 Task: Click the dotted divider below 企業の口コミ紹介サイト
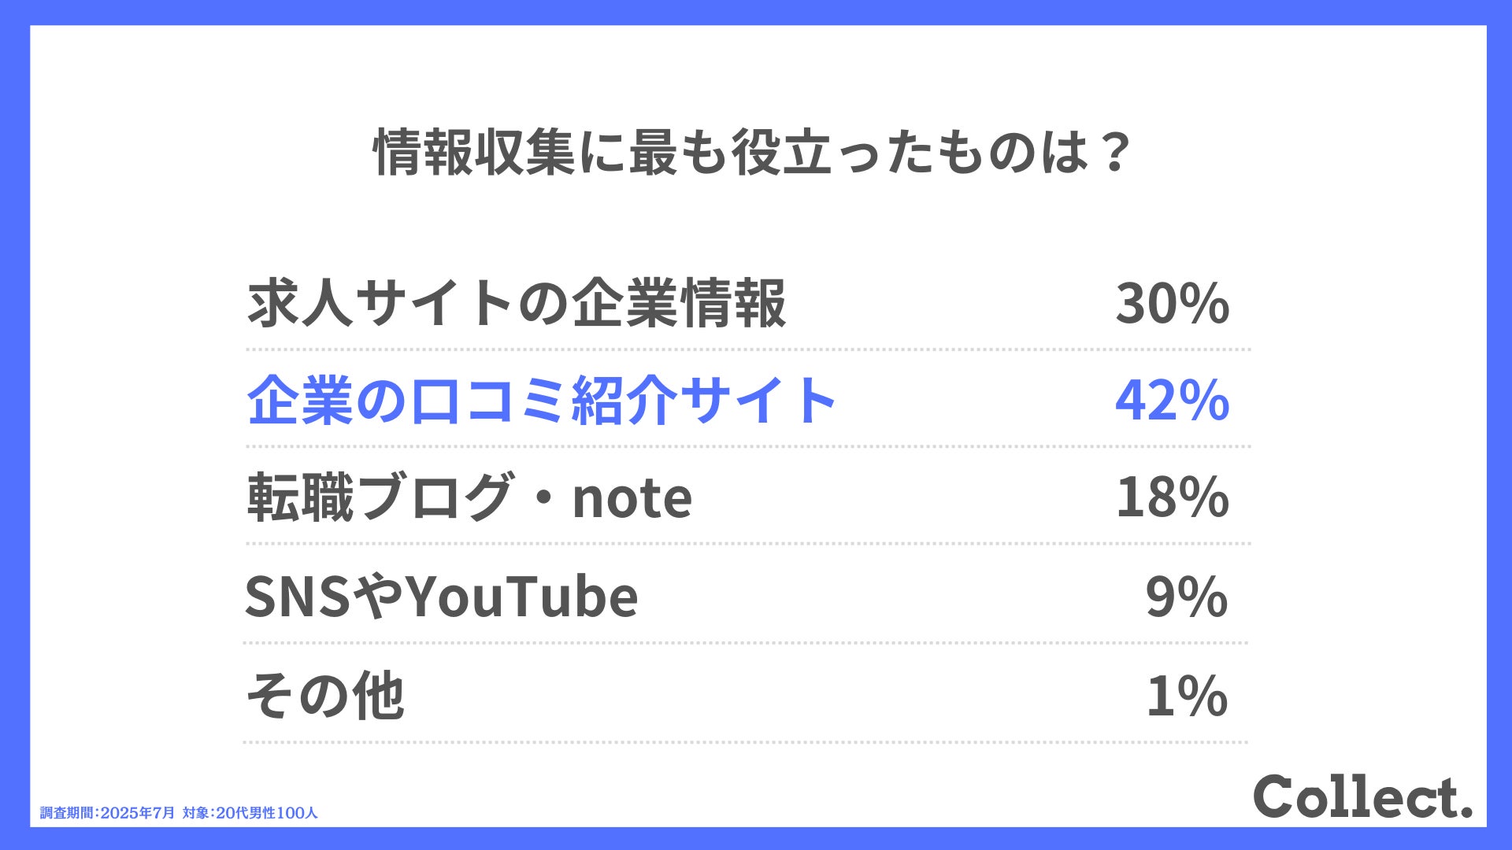(x=747, y=446)
